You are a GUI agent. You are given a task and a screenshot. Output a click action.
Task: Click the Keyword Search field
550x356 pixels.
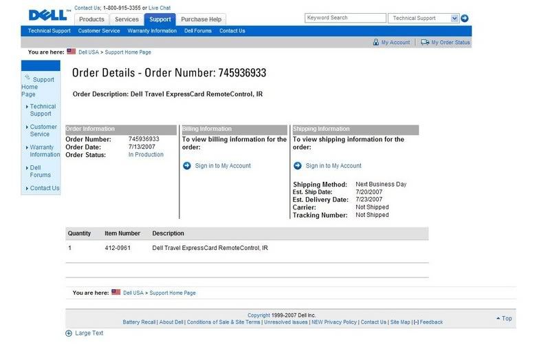coord(345,18)
